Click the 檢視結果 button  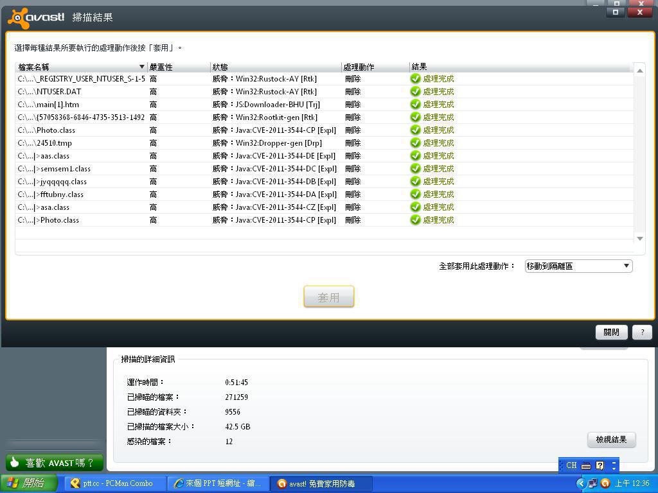point(612,439)
